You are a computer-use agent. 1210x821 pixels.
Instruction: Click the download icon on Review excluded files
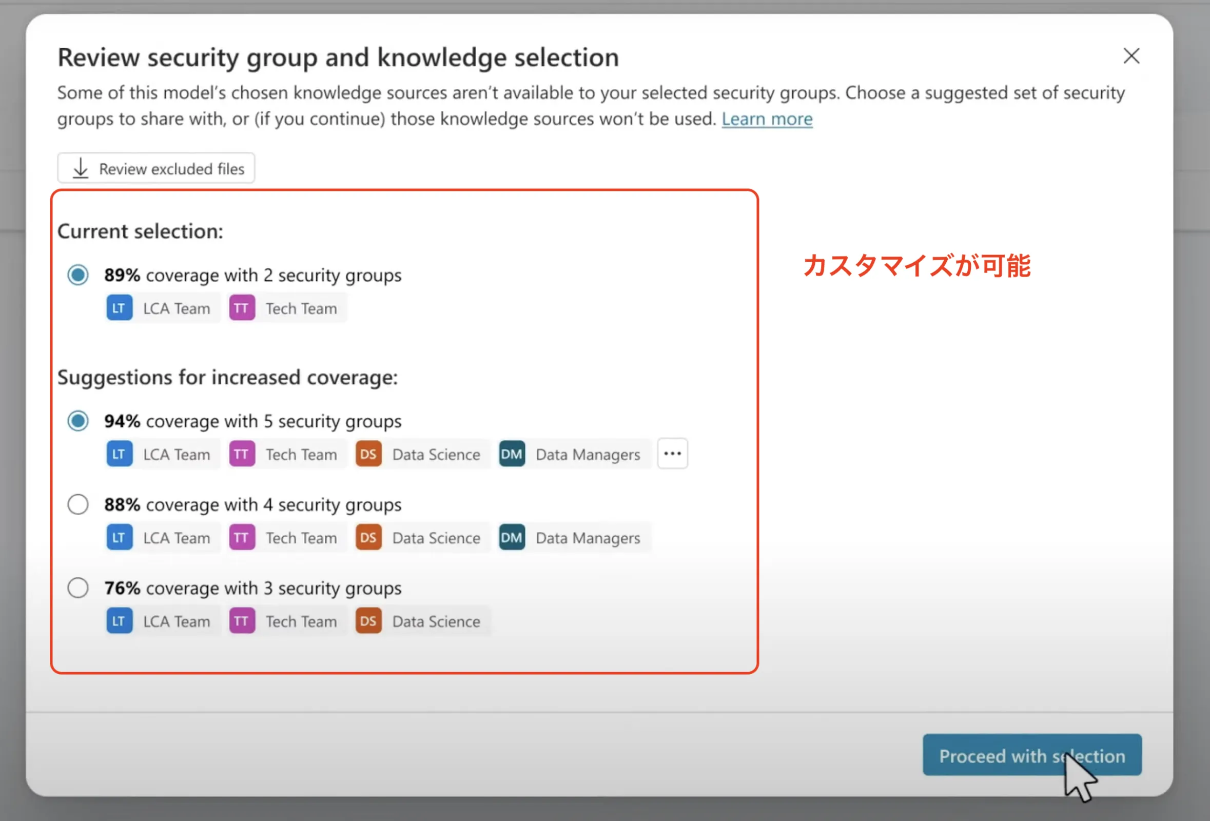pyautogui.click(x=80, y=168)
